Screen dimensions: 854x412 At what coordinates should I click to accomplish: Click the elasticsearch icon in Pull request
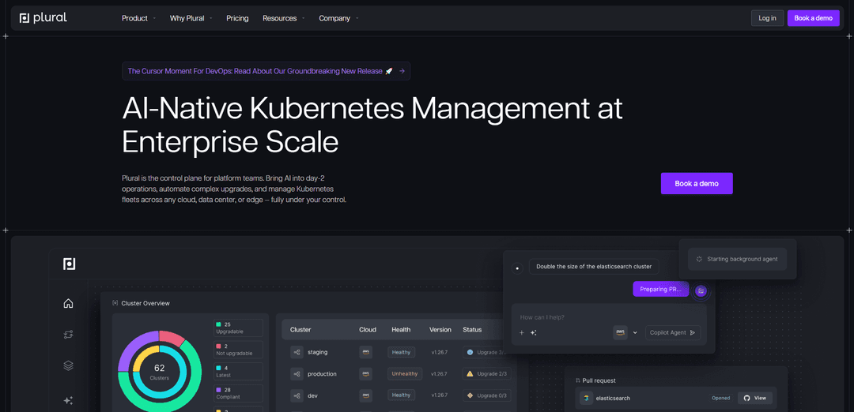[586, 398]
